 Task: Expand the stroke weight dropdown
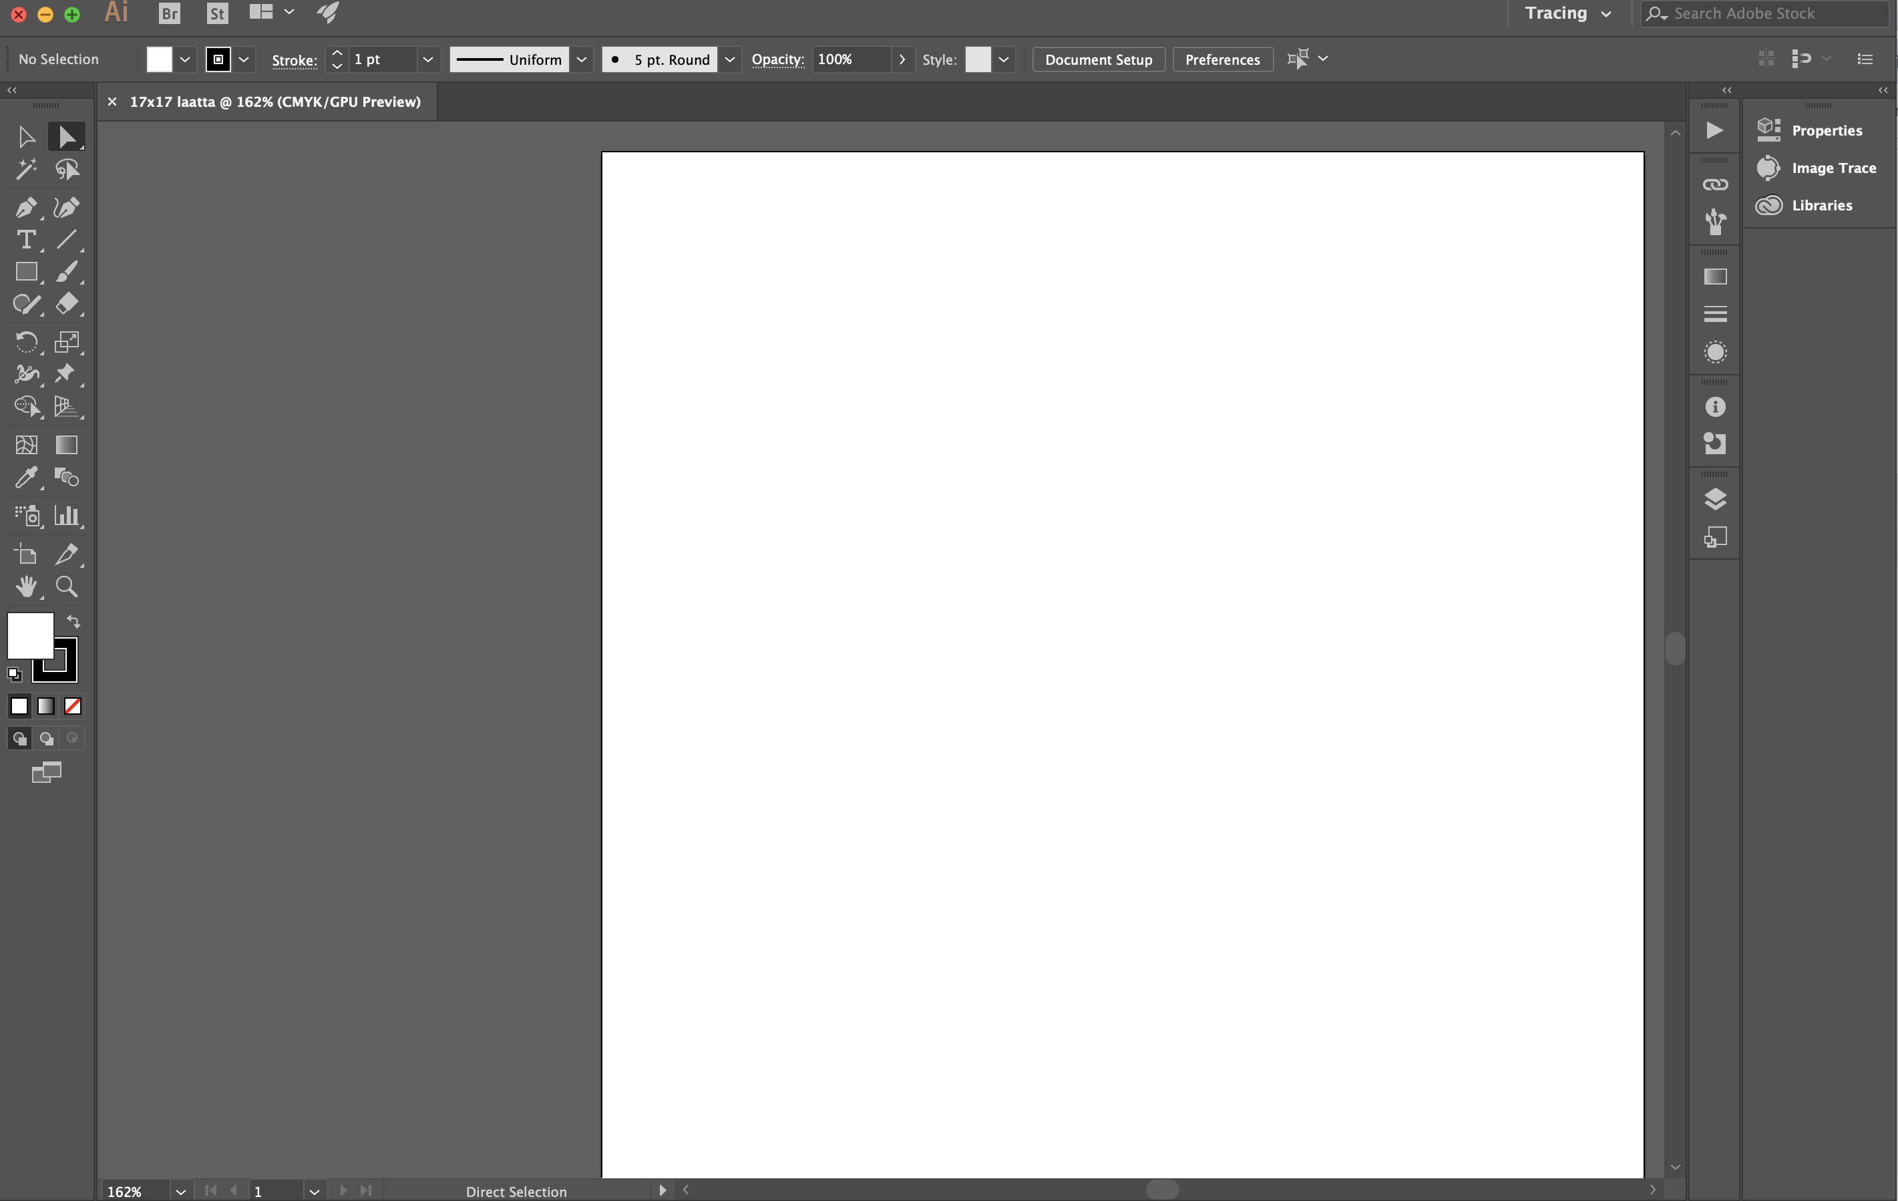tap(428, 59)
